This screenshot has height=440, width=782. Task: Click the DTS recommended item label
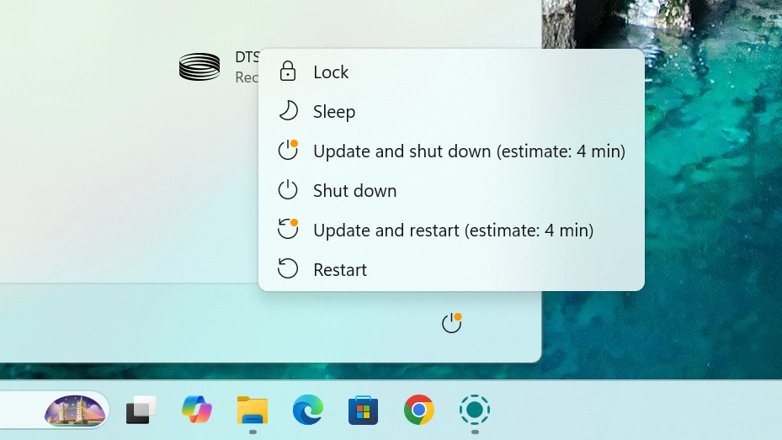(x=247, y=67)
